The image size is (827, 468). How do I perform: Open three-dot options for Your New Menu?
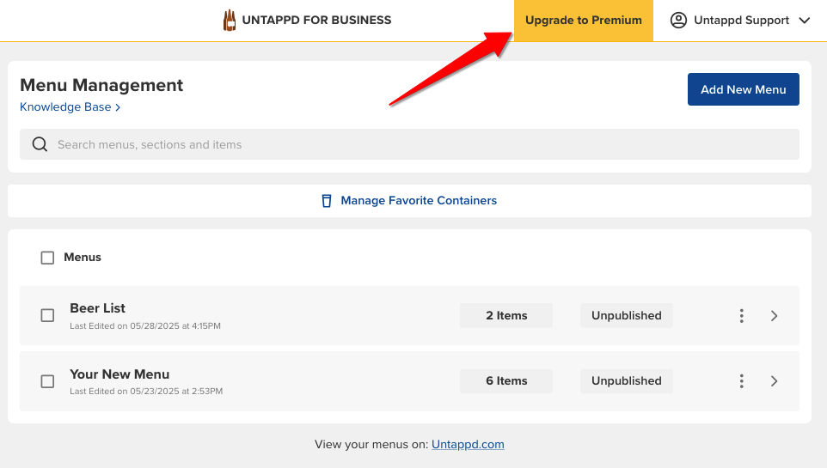pyautogui.click(x=742, y=381)
